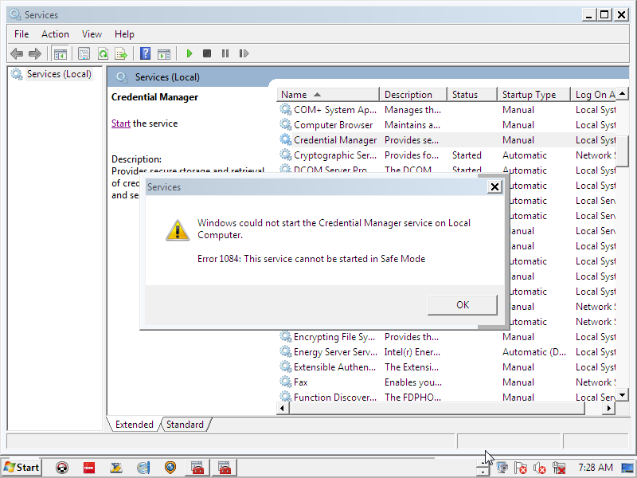Click OK in the error dialog
Viewport: 637px width, 478px height.
463,305
